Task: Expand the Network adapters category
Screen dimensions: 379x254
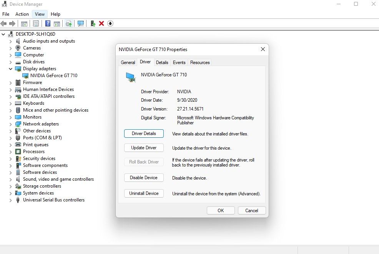Action: click(x=10, y=124)
